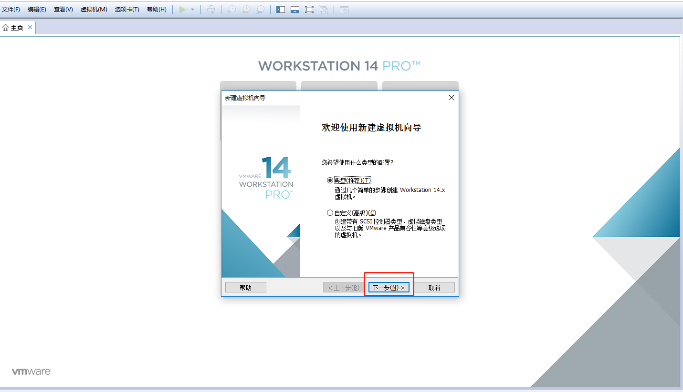Click the home icon on 主页 tab
Image resolution: width=683 pixels, height=392 pixels.
[x=6, y=28]
